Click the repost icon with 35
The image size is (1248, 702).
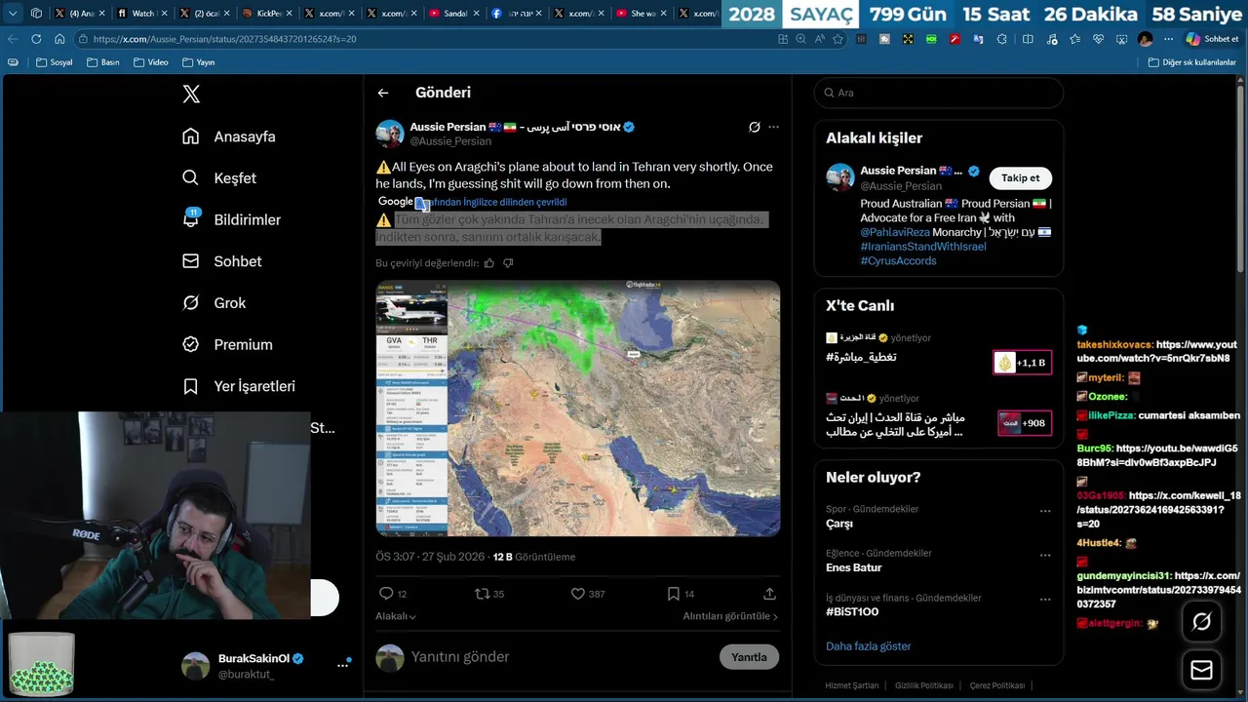click(482, 593)
